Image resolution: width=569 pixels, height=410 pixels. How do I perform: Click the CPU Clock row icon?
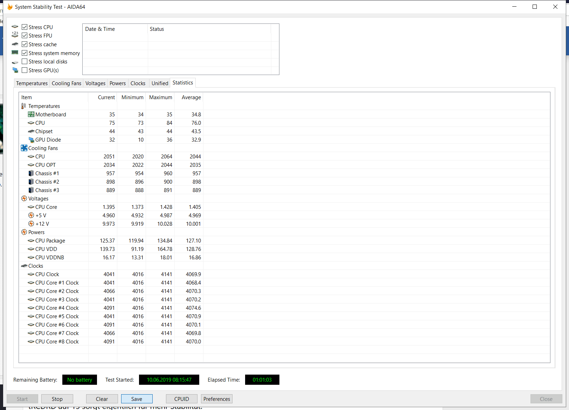pos(31,274)
